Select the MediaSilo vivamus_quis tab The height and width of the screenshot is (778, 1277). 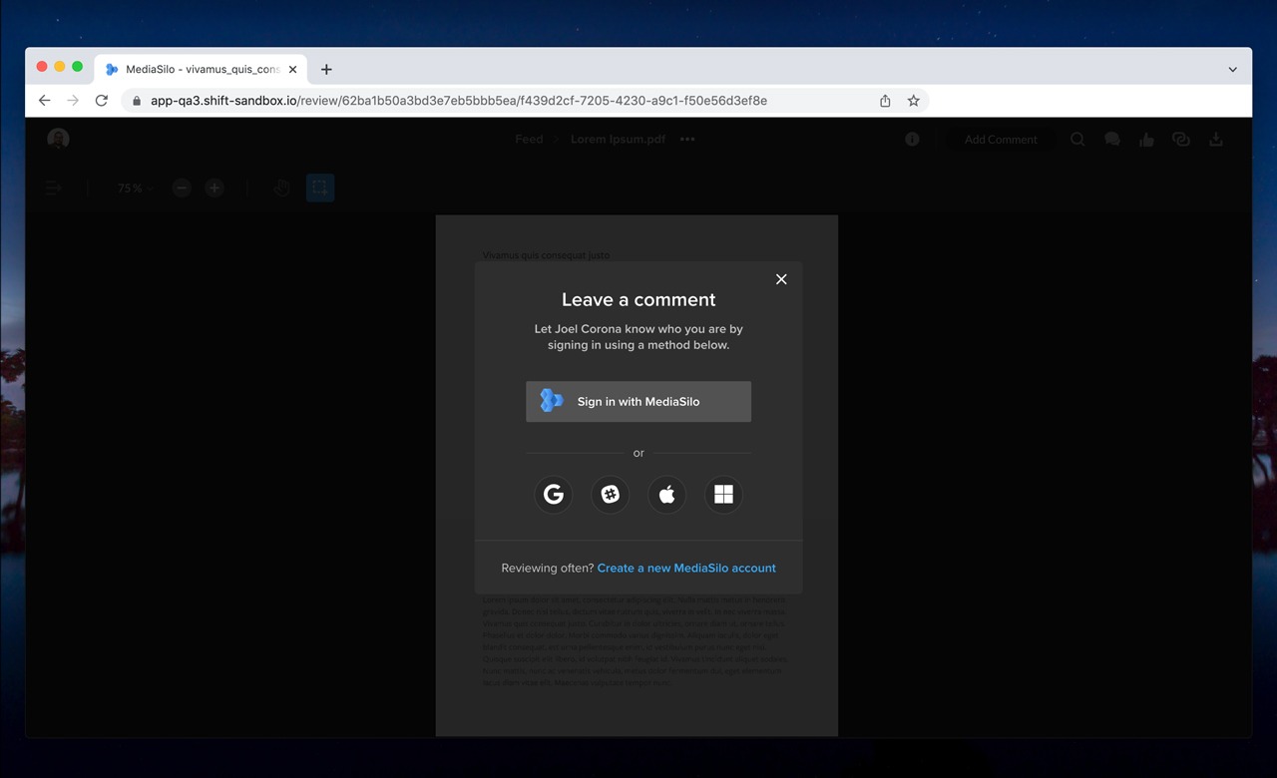pyautogui.click(x=201, y=69)
